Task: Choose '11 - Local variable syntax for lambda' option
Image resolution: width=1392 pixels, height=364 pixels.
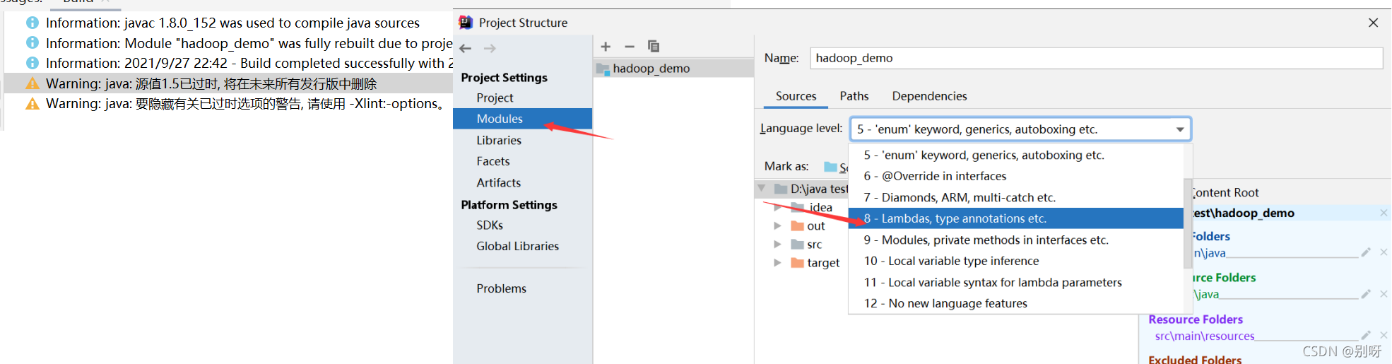Action: click(x=1016, y=282)
